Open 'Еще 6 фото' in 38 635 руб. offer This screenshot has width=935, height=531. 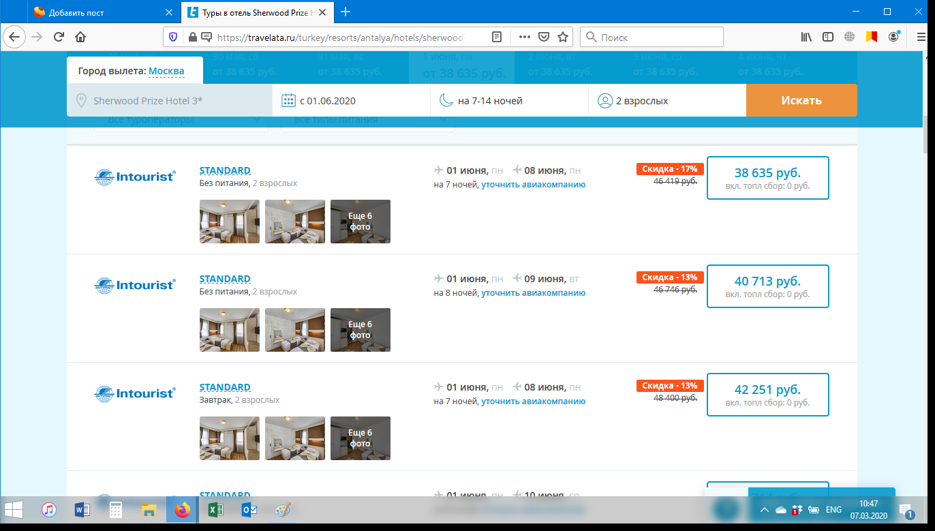(x=361, y=222)
